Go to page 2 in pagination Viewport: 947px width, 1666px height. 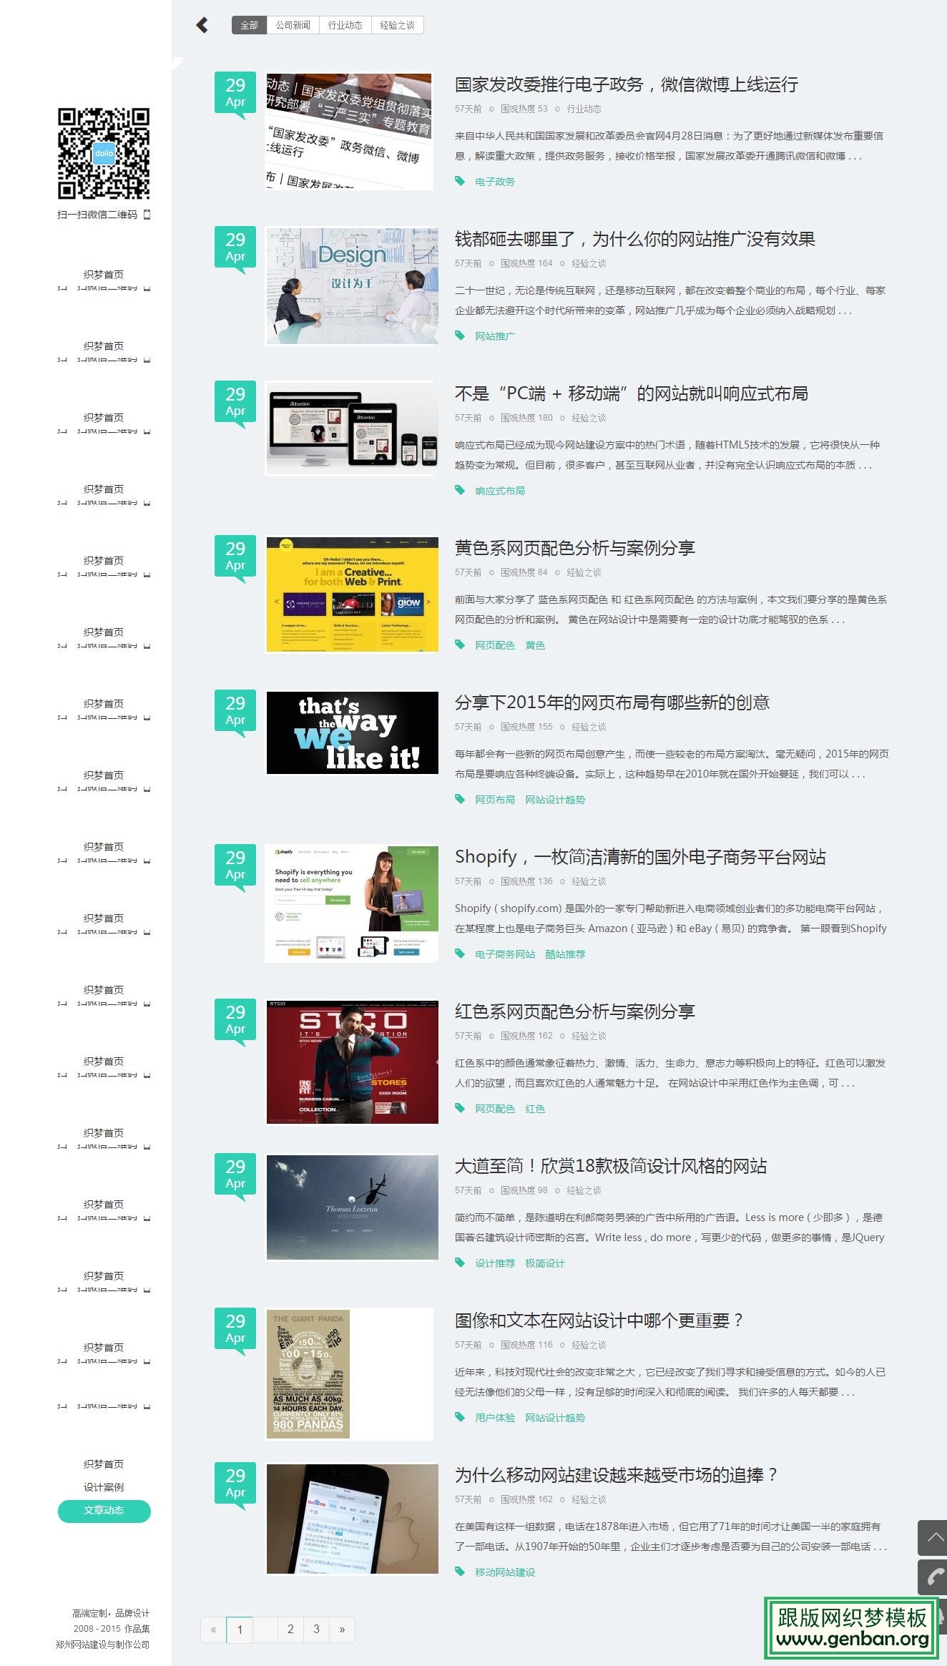tap(290, 1630)
